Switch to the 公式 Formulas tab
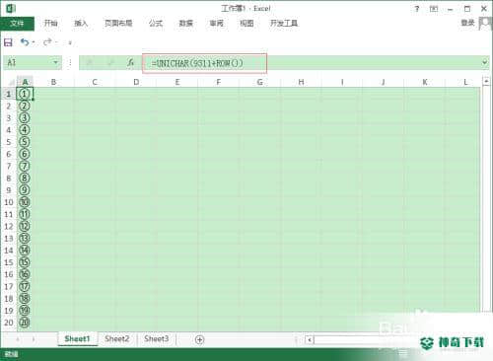The height and width of the screenshot is (361, 493). click(x=156, y=24)
